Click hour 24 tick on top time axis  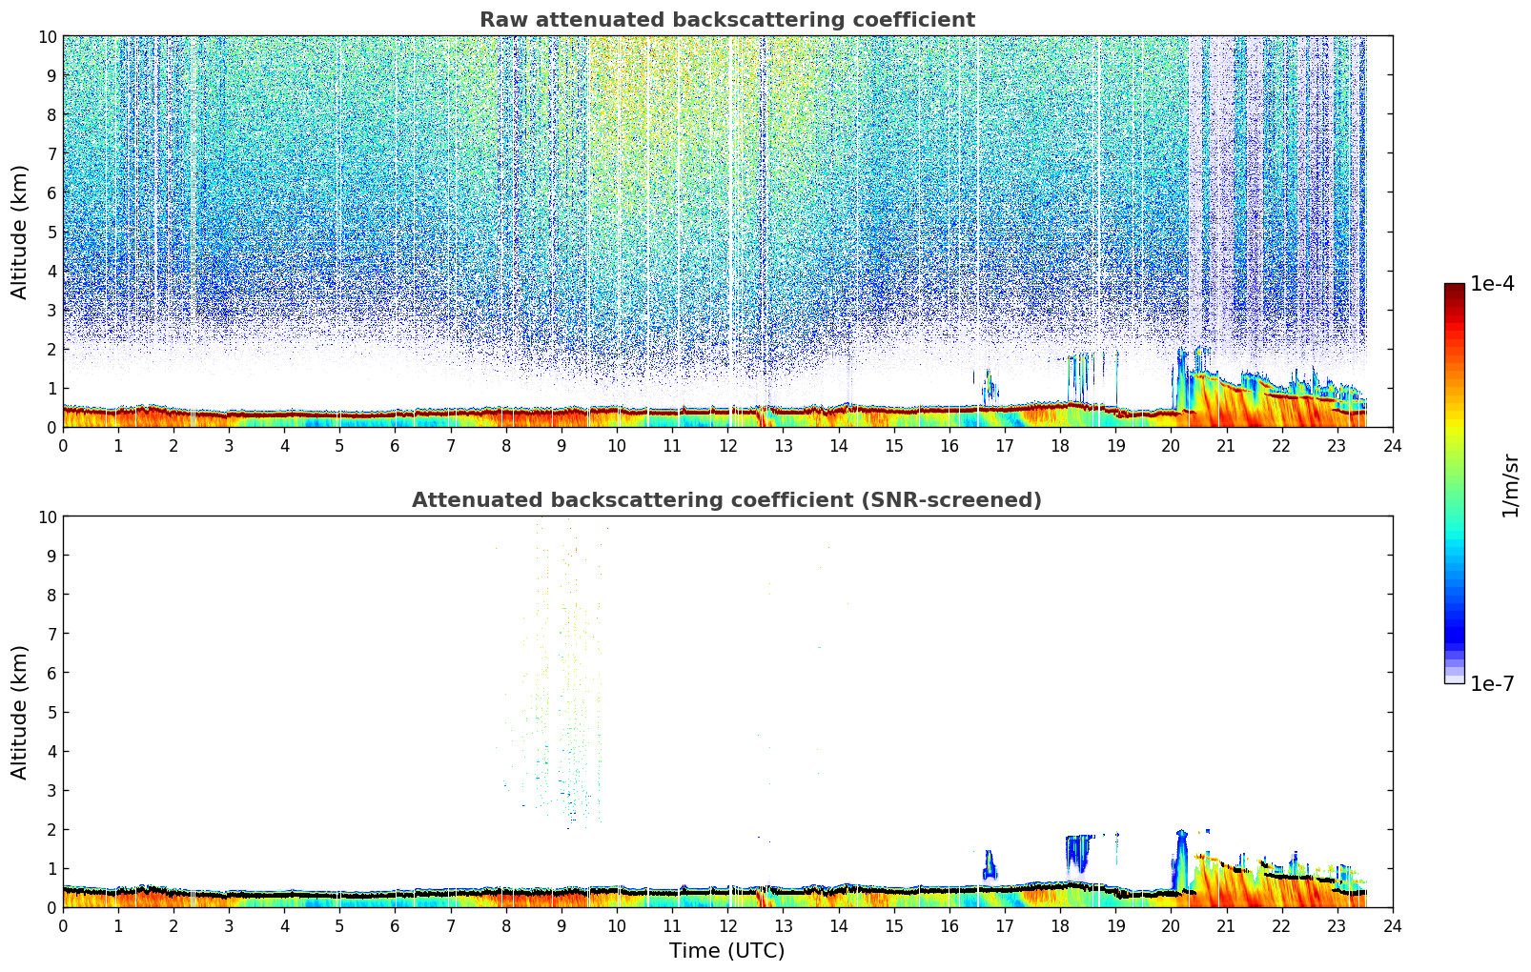[x=1393, y=446]
